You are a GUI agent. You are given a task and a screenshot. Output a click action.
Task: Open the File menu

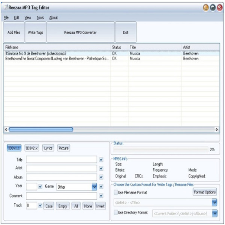(6, 18)
